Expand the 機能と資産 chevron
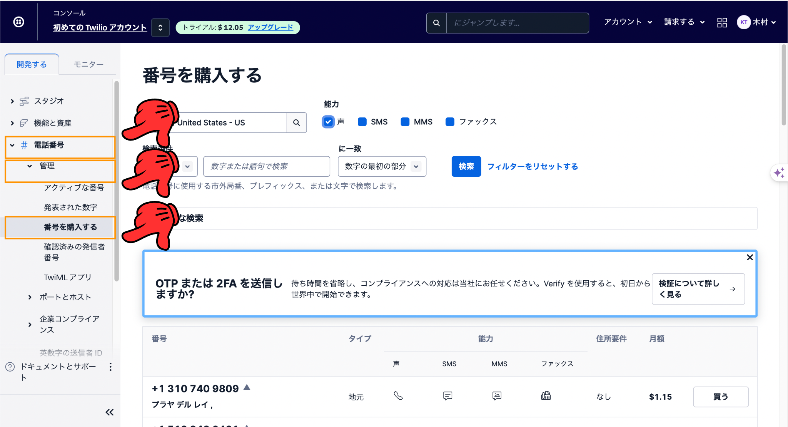 (x=12, y=123)
